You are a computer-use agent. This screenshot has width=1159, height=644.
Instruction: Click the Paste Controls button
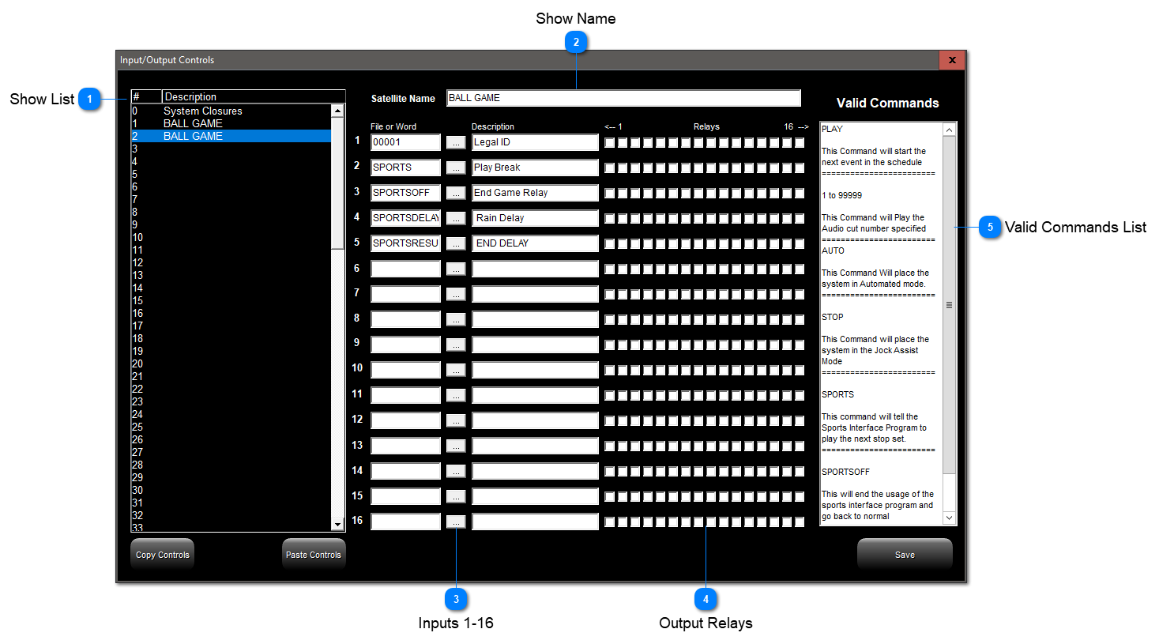click(314, 555)
